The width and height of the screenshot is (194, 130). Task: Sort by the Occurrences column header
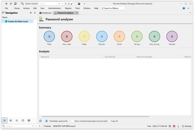(x=118, y=57)
